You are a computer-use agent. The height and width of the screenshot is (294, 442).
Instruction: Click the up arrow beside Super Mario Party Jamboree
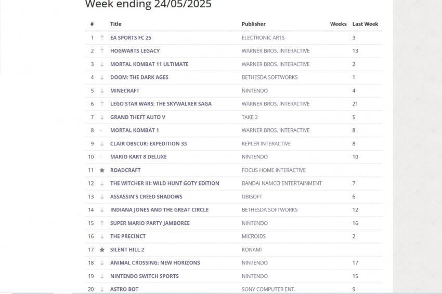click(102, 223)
